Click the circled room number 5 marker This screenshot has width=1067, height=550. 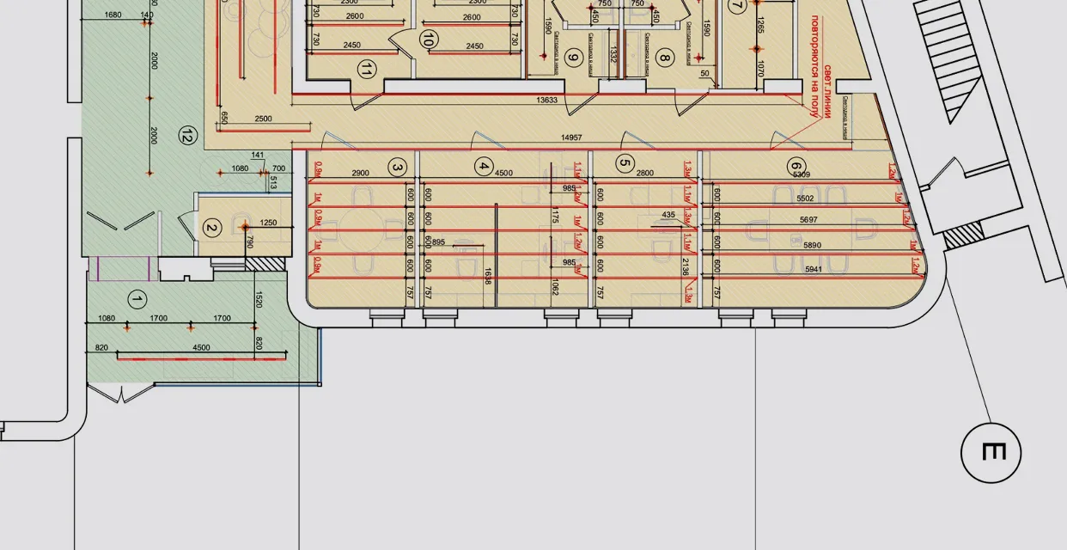(x=625, y=165)
